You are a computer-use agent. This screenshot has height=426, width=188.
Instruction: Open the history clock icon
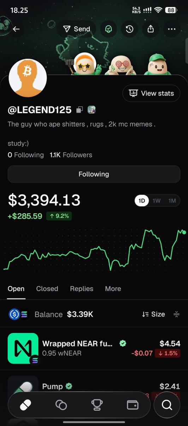tap(130, 29)
